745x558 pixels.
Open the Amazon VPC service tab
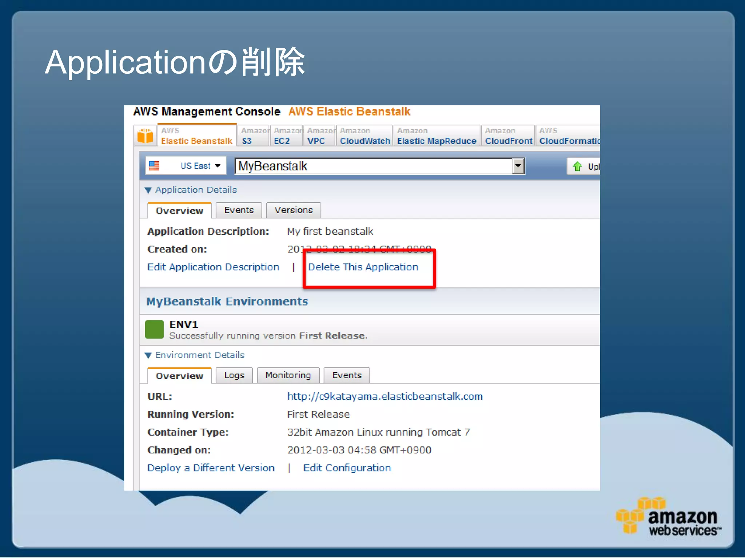pos(320,136)
